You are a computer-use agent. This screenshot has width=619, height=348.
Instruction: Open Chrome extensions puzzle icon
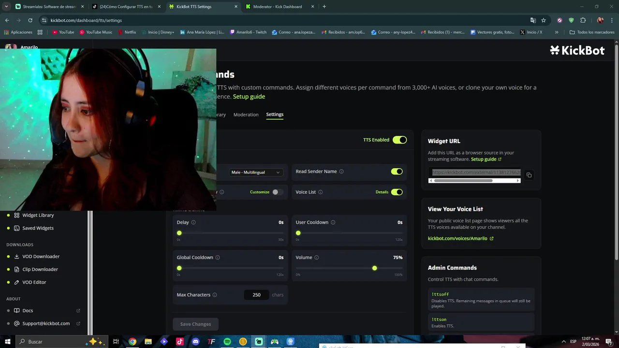coord(583,20)
